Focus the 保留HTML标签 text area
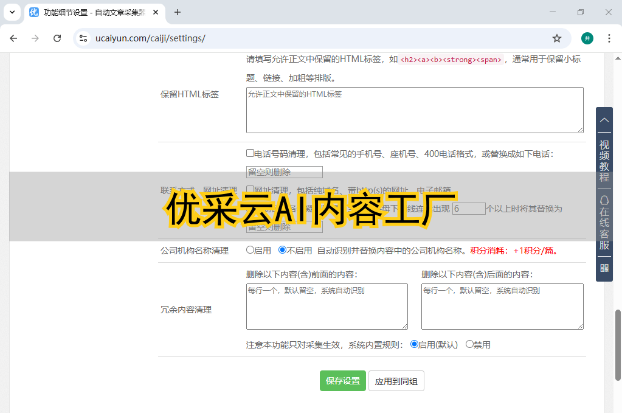 [x=414, y=109]
